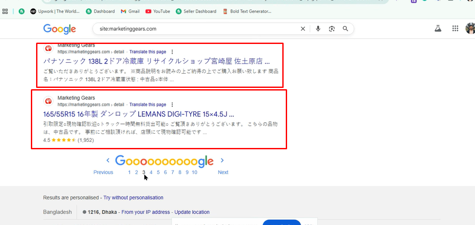
Task: Go to results page 7
Action: (x=173, y=172)
